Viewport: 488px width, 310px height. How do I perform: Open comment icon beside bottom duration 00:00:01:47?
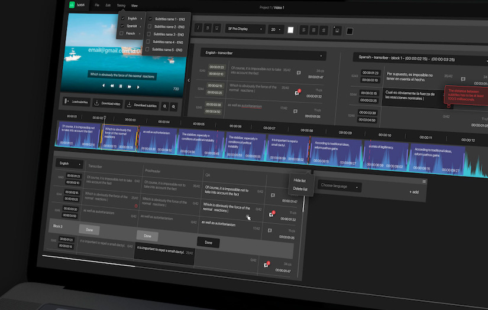[x=273, y=195]
